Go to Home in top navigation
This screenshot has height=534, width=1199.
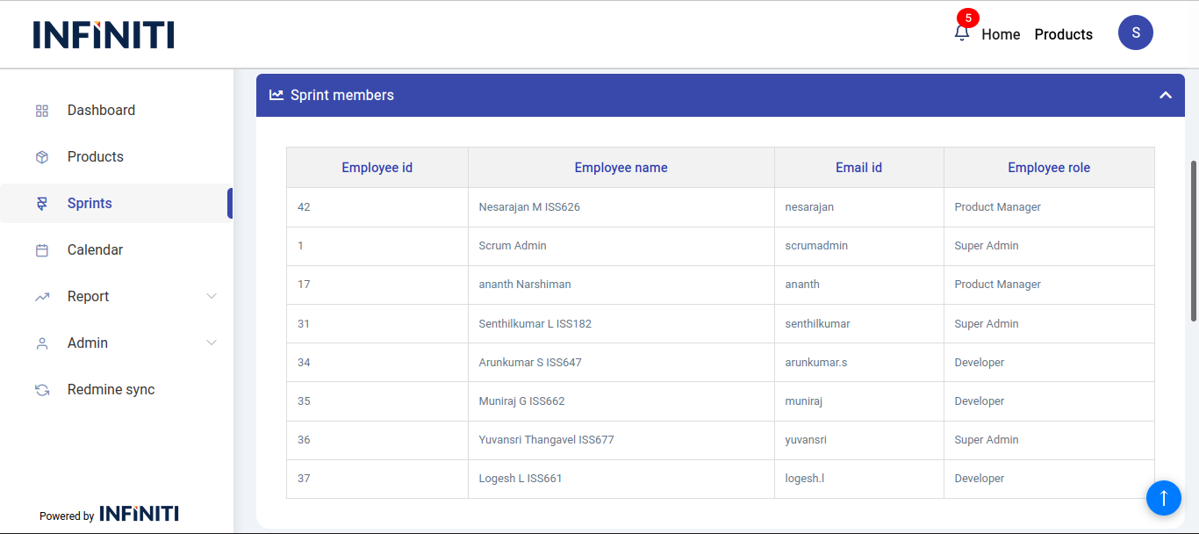(x=1001, y=34)
